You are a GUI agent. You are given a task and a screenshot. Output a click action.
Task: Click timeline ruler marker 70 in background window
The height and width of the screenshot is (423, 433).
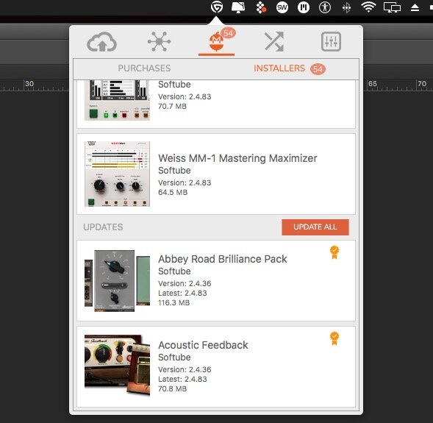click(x=422, y=83)
